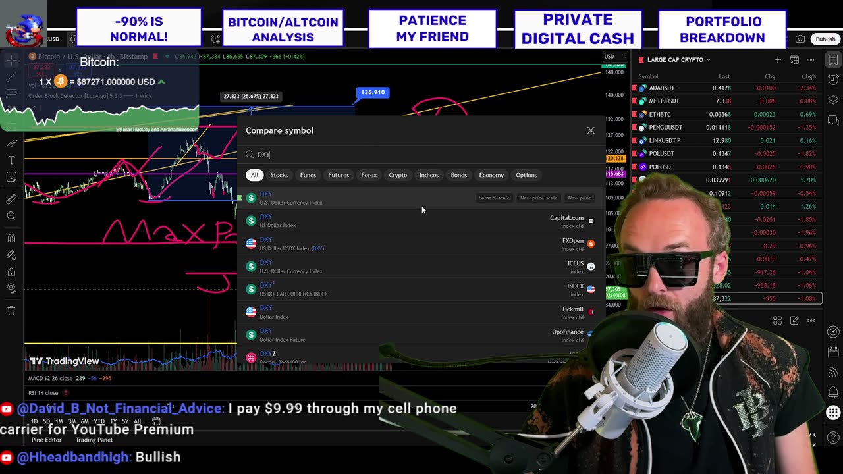Set 1D time range

[34, 421]
